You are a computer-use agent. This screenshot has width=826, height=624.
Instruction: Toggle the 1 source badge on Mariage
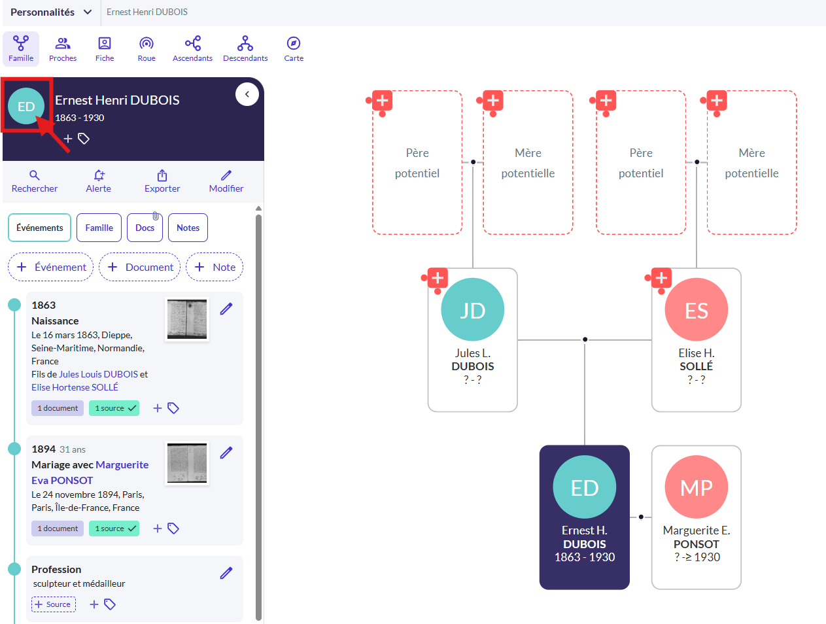coord(114,529)
